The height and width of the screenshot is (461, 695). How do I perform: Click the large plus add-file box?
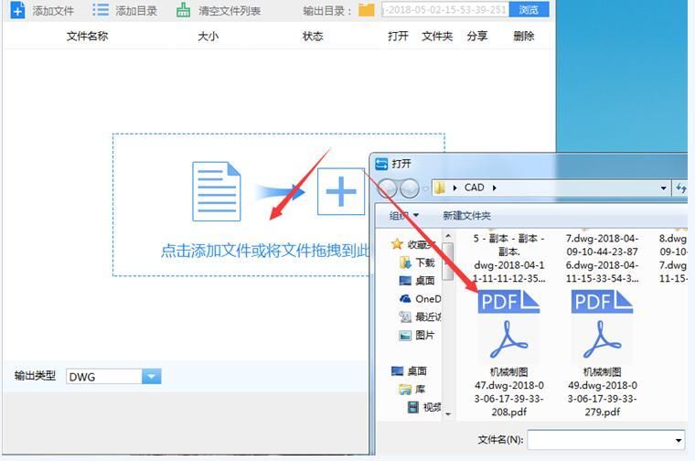pyautogui.click(x=341, y=191)
